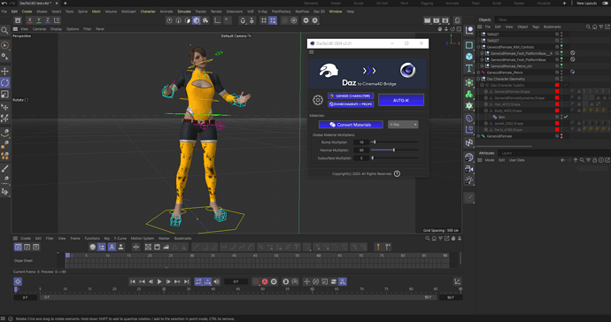Go to the start of animation
611x322 pixels.
pyautogui.click(x=133, y=281)
